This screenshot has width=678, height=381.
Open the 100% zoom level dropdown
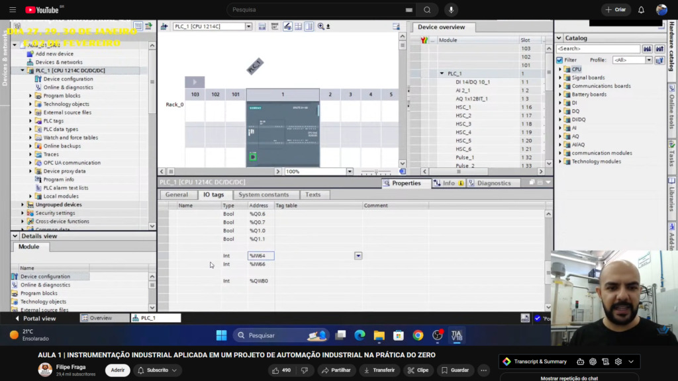(350, 171)
